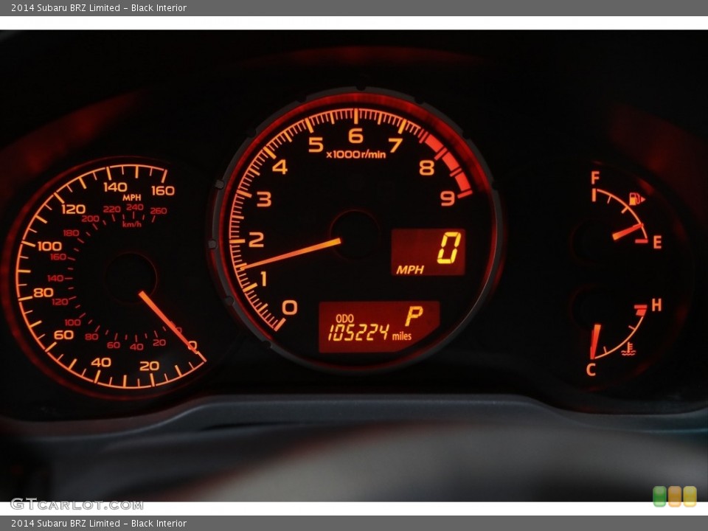The width and height of the screenshot is (708, 531).
Task: Click the number 9 on the tachometer
Action: [x=448, y=198]
